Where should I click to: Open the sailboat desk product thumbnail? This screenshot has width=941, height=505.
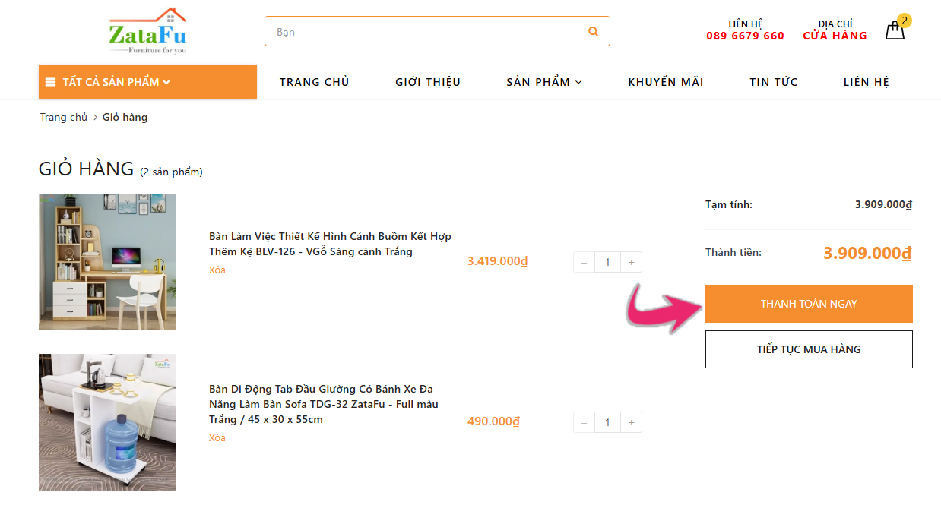click(x=107, y=262)
